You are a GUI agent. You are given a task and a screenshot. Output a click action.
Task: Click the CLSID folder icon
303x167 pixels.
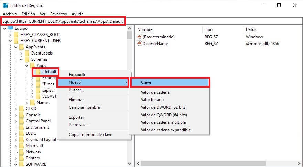21,109
